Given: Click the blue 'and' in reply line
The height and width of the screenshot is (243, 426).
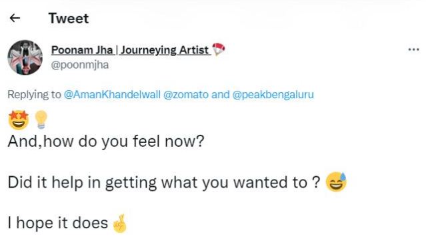Looking at the screenshot, I should pos(221,94).
